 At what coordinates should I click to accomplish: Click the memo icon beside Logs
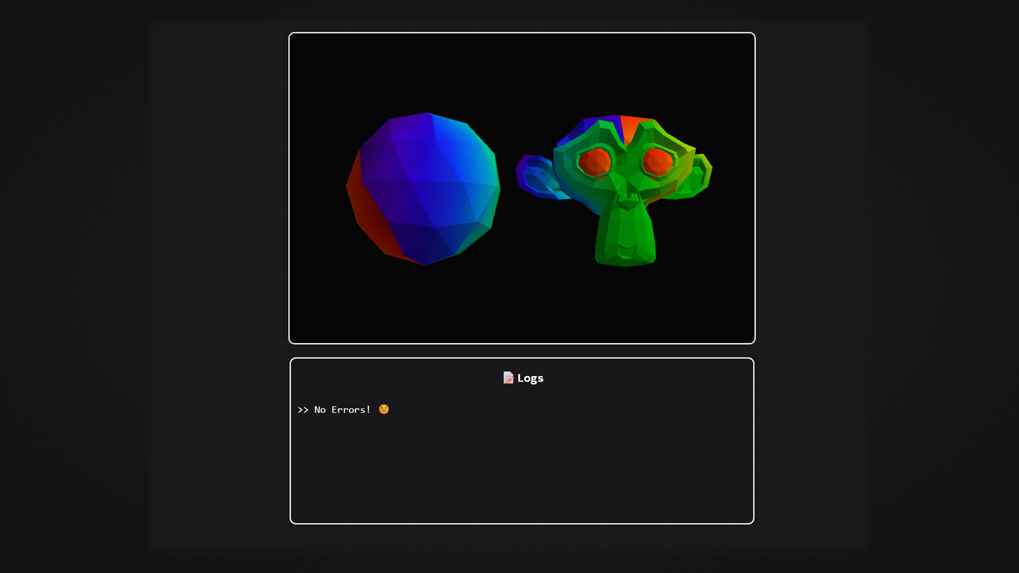pos(508,378)
